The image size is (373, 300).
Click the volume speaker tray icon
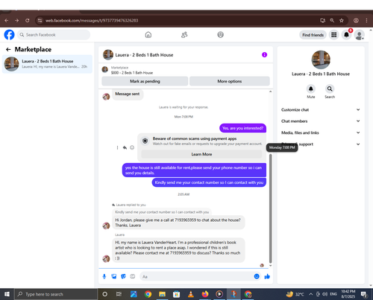325,294
